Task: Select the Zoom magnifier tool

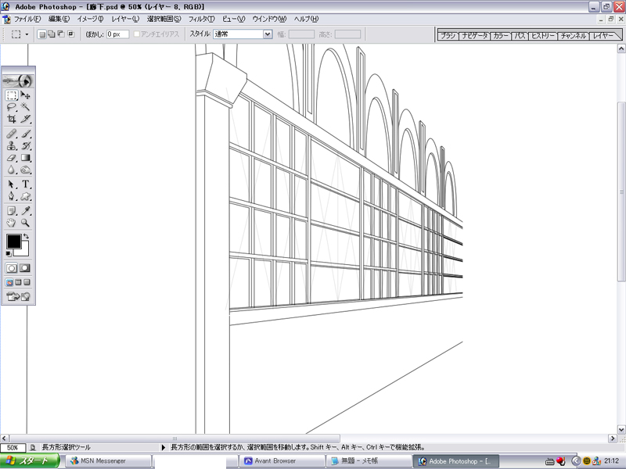Action: (25, 223)
